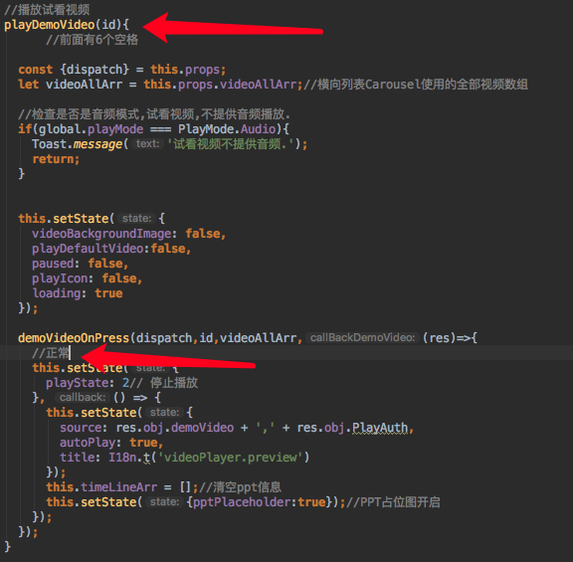Click 'global.playMode' in the if condition
The height and width of the screenshot is (562, 573).
91,129
